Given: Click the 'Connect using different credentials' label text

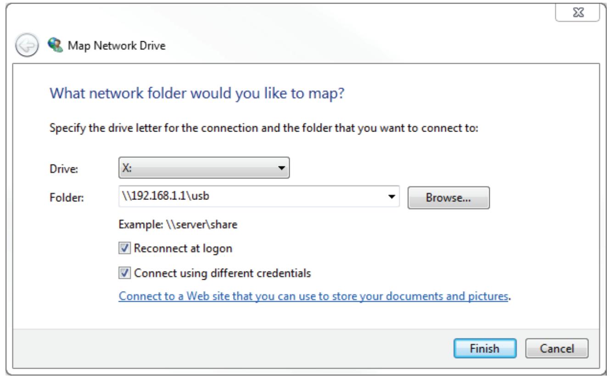Looking at the screenshot, I should tap(222, 273).
